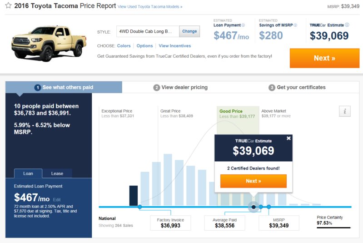Click the MSRP $39,349 text in header

click(343, 6)
